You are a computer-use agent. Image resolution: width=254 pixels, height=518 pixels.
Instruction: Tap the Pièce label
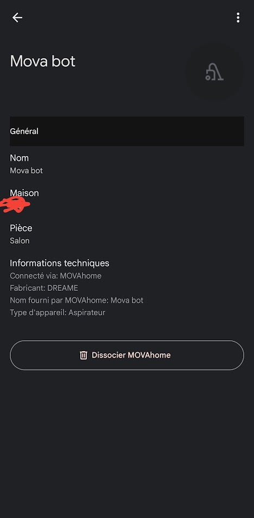(21, 228)
